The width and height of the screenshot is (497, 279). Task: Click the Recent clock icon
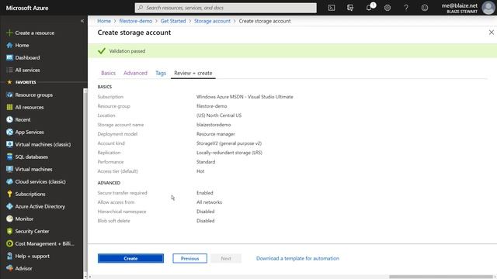(x=9, y=119)
